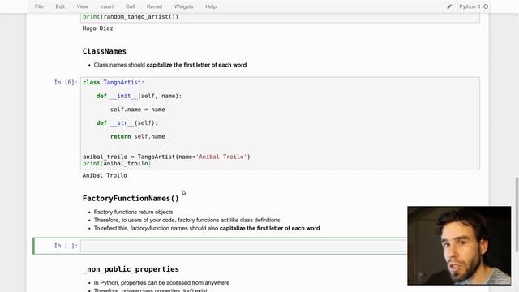519x292 pixels.
Task: Select the ClassNames heading
Action: (105, 51)
